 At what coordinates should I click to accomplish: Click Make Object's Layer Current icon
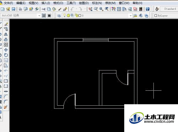pos(135,16)
